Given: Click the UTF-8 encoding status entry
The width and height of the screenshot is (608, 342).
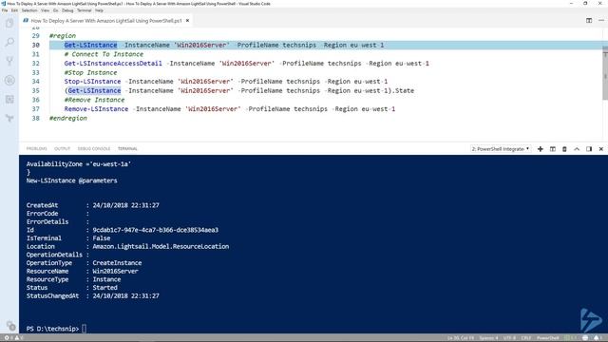Looking at the screenshot, I should pos(509,338).
